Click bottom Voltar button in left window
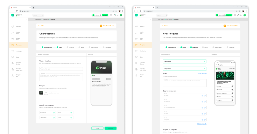This screenshot has height=134, width=257. pyautogui.click(x=97, y=128)
